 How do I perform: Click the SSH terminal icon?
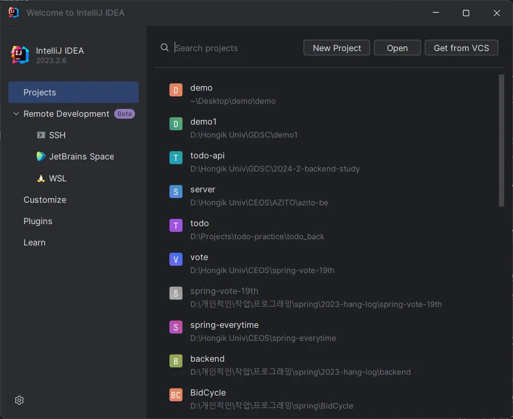41,135
